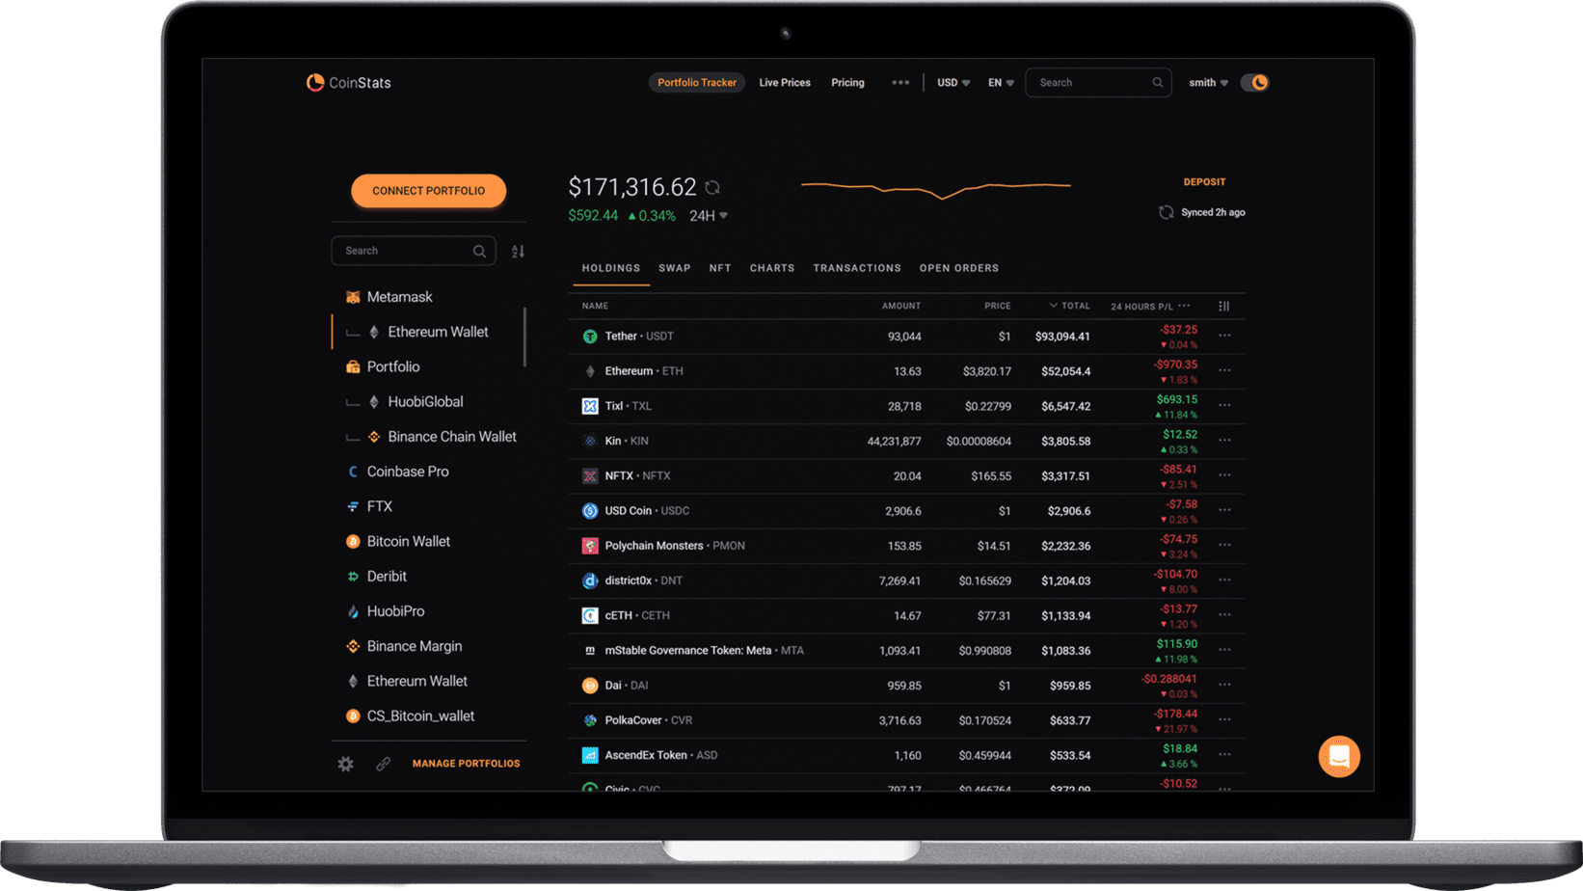Switch to the Swap tab
The image size is (1583, 891).
[675, 268]
